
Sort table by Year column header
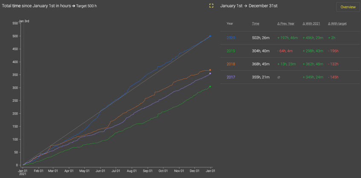click(230, 23)
